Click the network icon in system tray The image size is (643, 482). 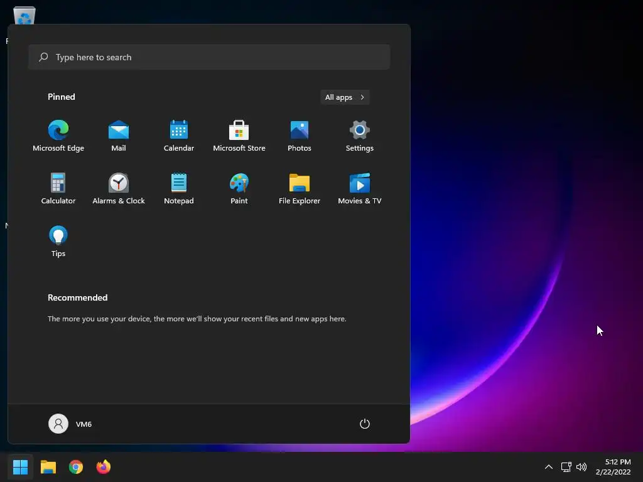(x=566, y=467)
